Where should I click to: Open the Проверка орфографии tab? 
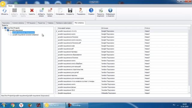(x=64, y=23)
